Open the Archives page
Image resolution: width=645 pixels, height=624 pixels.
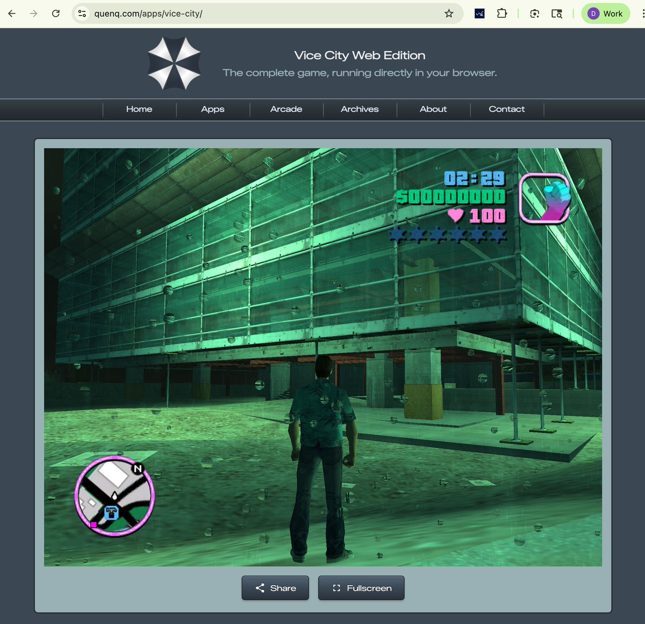point(360,109)
